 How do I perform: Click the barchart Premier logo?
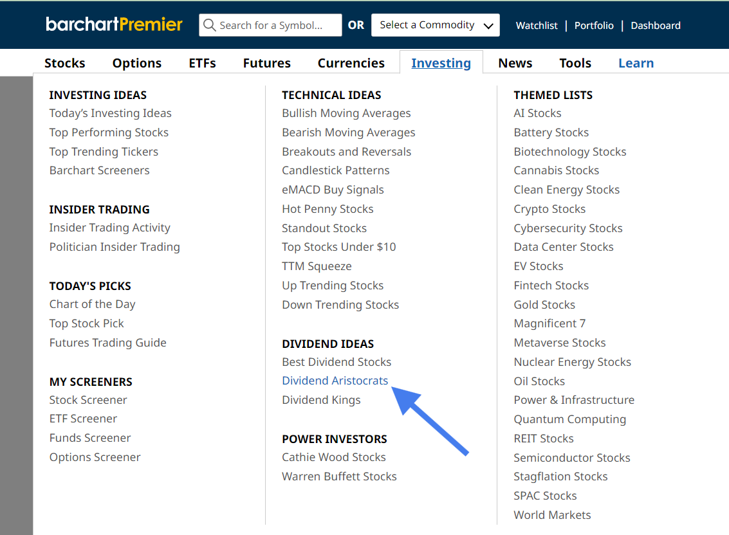coord(114,24)
